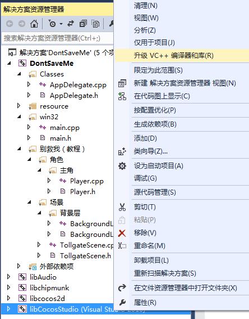
Task: Click the class wizard icon
Action: pos(122,151)
